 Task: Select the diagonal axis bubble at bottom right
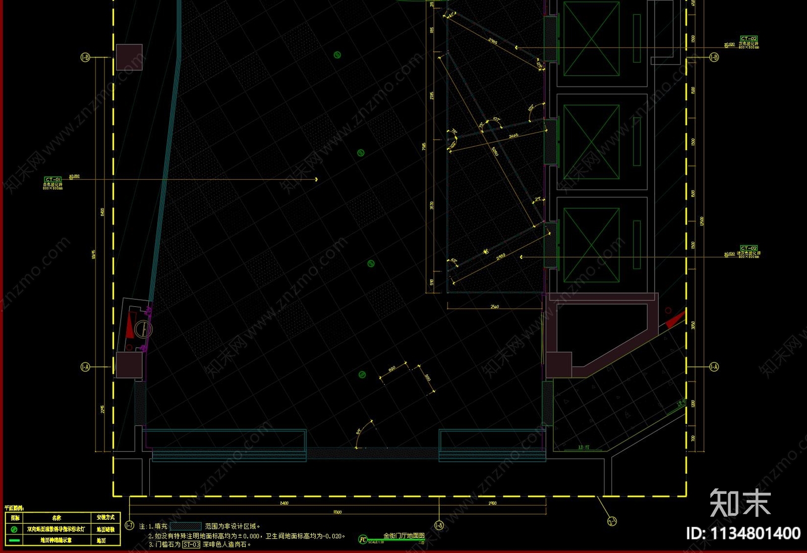click(612, 521)
